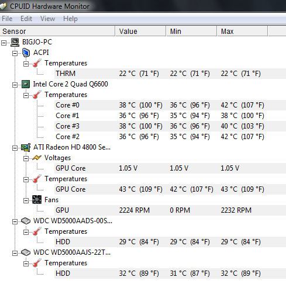Select the Voltages label

(x=57, y=158)
